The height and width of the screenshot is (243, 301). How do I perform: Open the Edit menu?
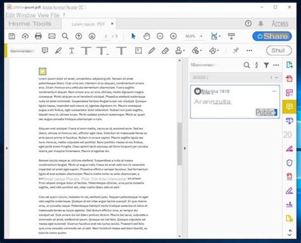click(10, 15)
